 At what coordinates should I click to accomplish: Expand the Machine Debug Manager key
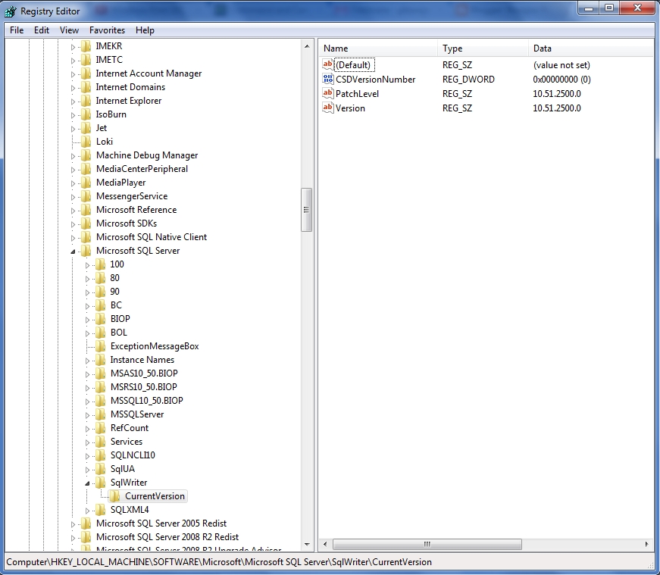[x=73, y=156]
